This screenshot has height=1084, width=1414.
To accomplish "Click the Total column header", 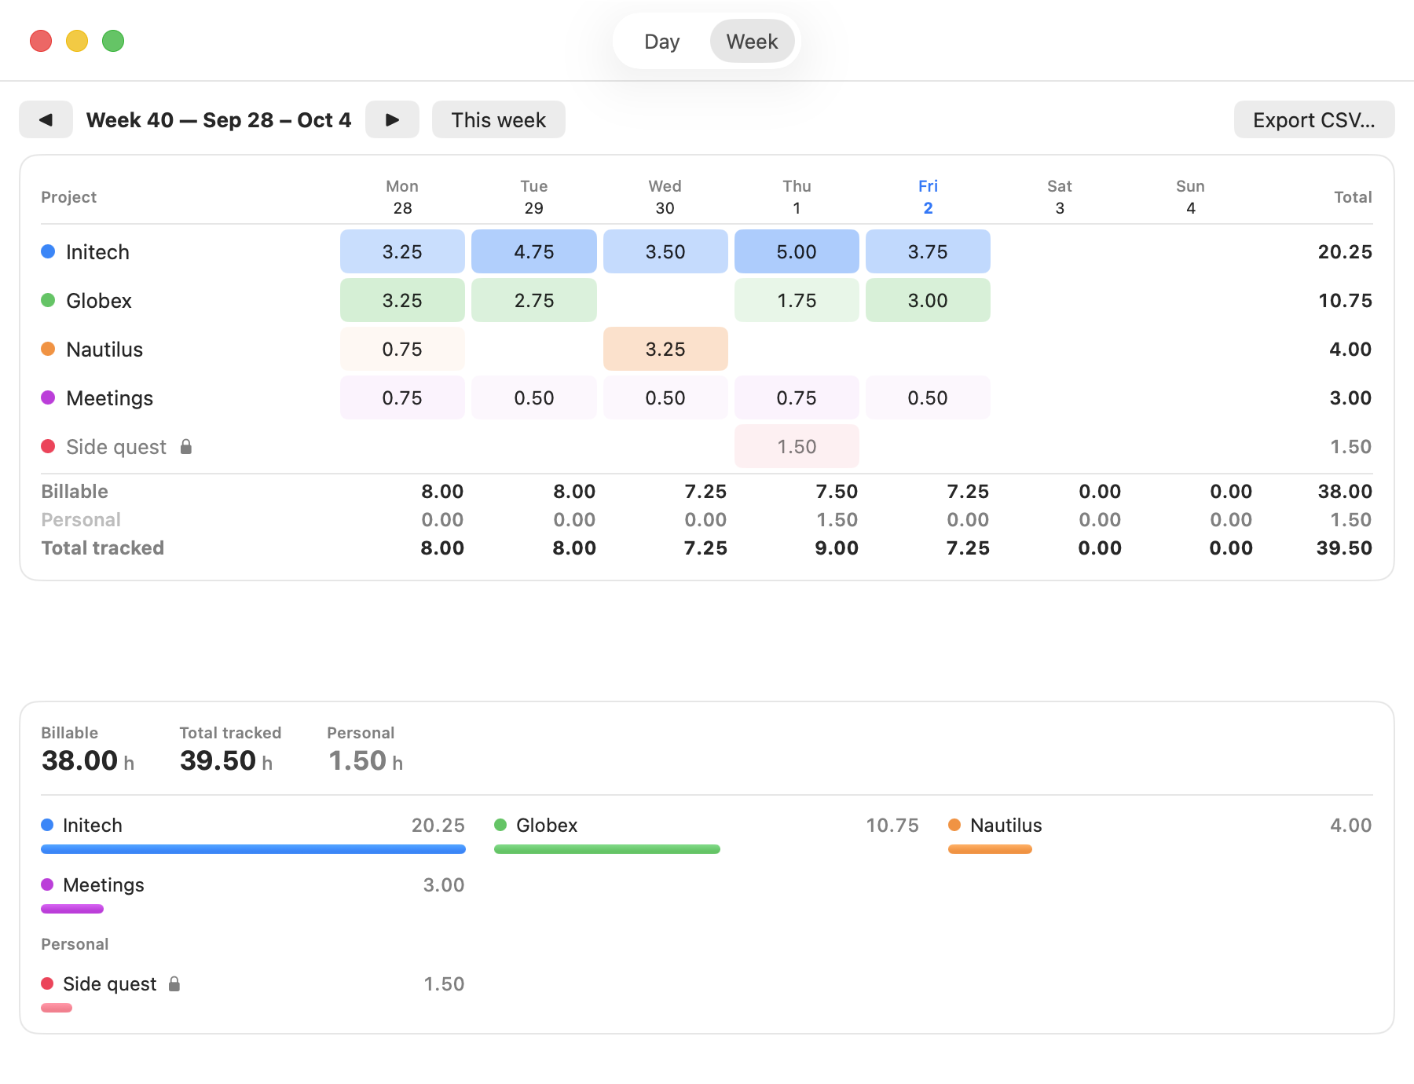I will (1353, 197).
